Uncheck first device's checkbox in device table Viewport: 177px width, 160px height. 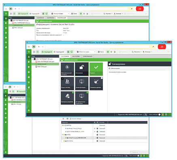(95, 128)
